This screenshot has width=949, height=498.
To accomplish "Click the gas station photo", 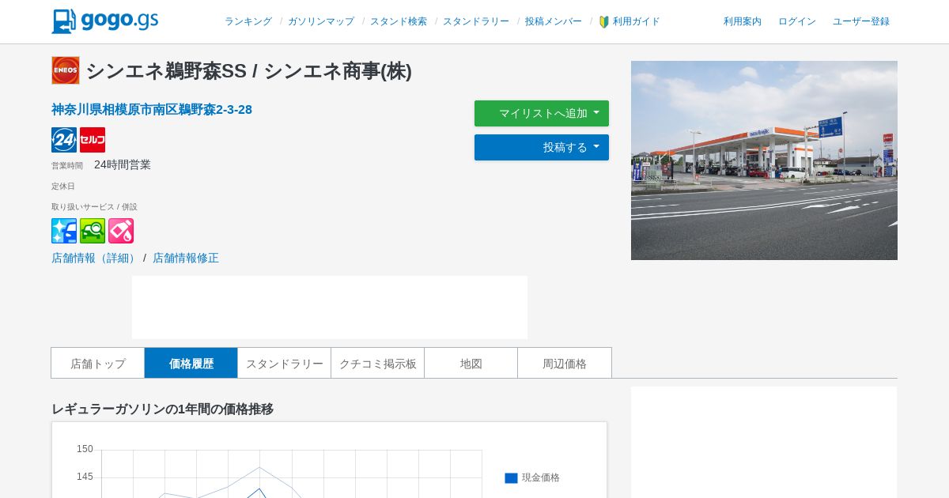I will (764, 160).
